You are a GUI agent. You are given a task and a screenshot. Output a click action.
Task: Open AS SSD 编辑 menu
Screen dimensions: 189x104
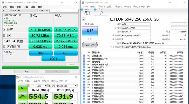[12, 7]
